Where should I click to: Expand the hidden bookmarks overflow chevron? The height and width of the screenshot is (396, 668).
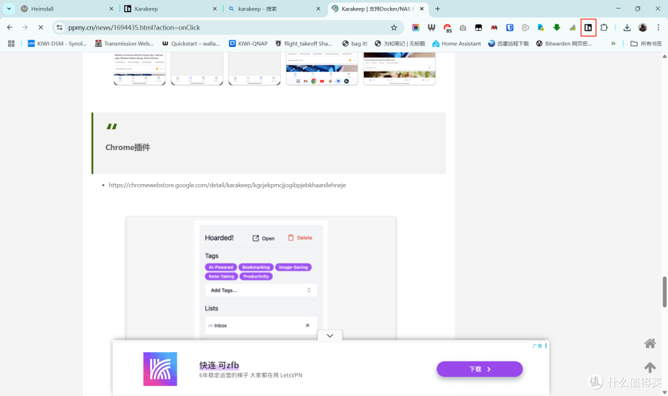(613, 43)
